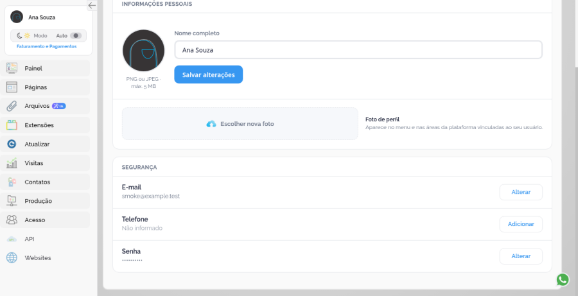This screenshot has height=296, width=578.
Task: Click Alterar button for Senha
Action: click(521, 256)
